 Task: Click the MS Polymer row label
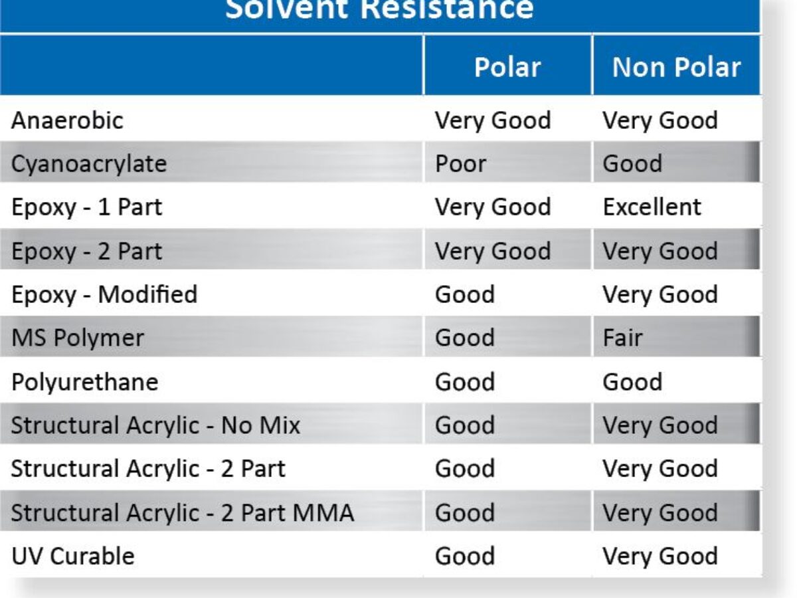[x=77, y=338]
